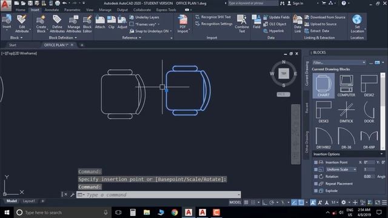388x218 pixels.
Task: Switch to the Layout1 tab
Action: (x=28, y=201)
